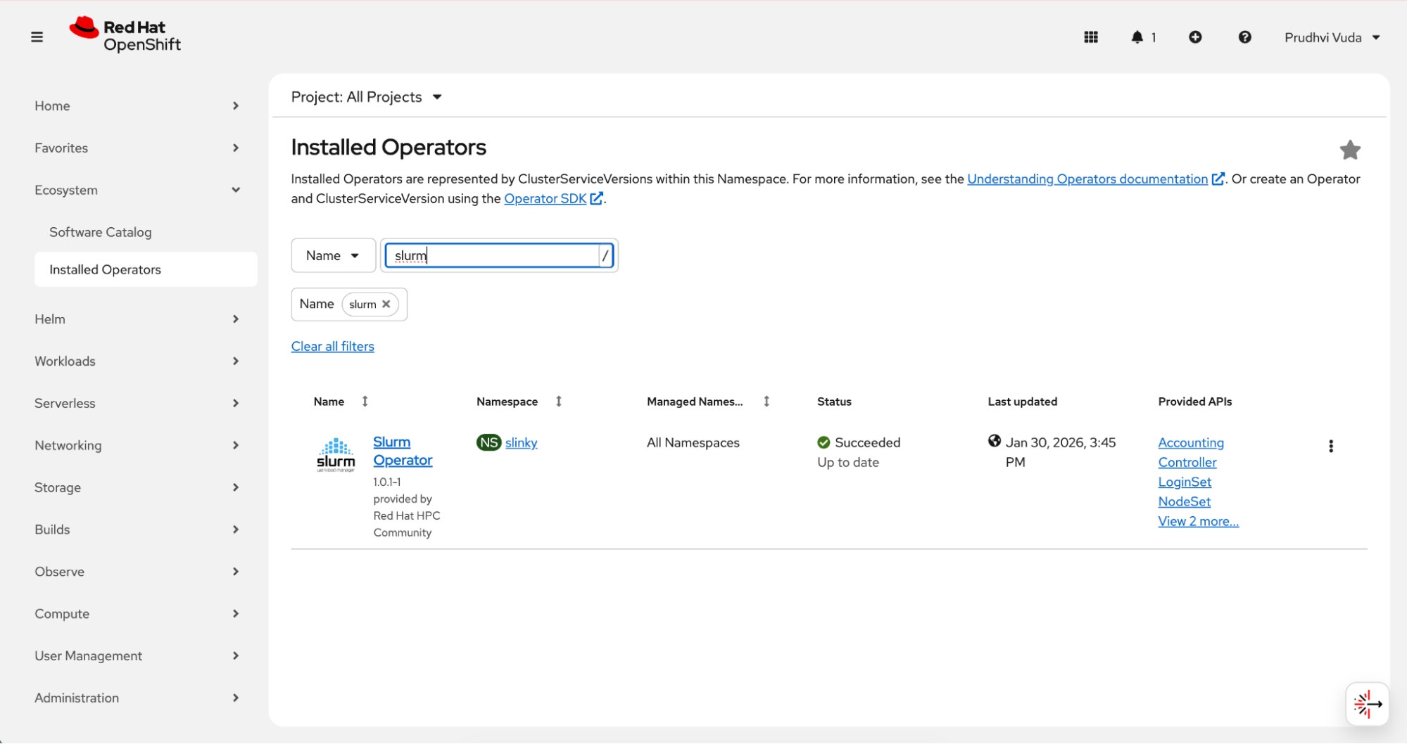Open the Project: All Projects dropdown
The height and width of the screenshot is (744, 1407).
(366, 97)
